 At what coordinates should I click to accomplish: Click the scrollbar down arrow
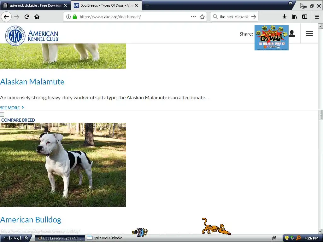click(x=320, y=232)
